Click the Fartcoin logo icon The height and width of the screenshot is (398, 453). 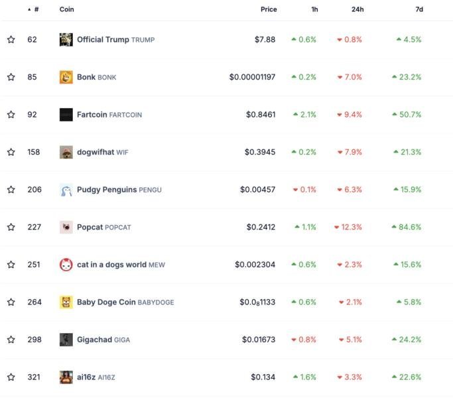point(66,115)
